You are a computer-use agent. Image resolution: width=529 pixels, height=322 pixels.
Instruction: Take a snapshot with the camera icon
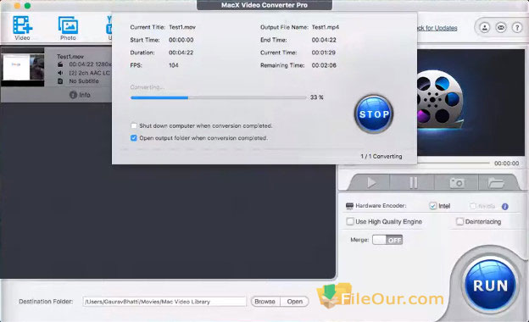click(x=457, y=183)
